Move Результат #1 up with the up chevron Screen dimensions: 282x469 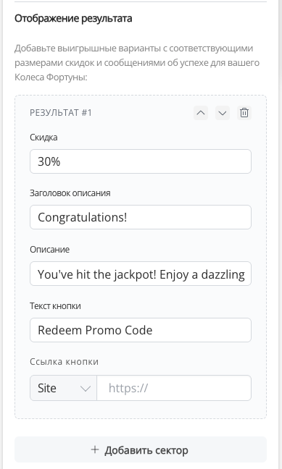tap(201, 113)
